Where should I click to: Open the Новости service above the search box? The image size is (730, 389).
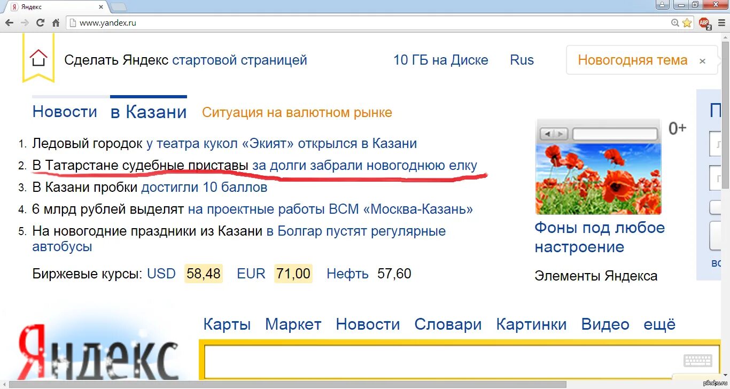coord(368,324)
